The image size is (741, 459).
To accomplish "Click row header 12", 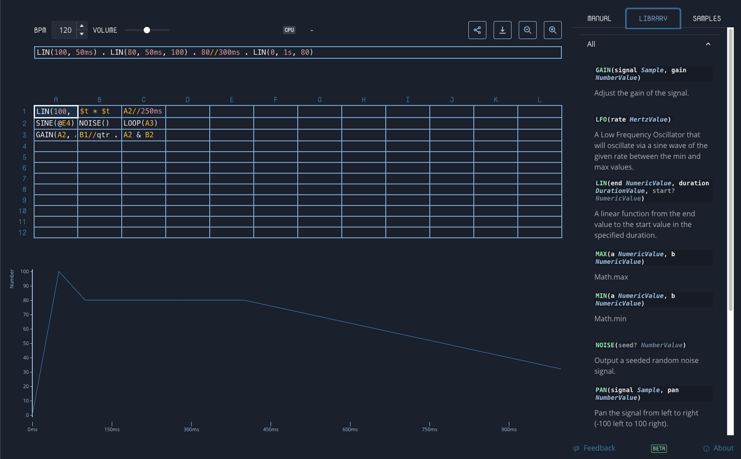I will tap(22, 232).
